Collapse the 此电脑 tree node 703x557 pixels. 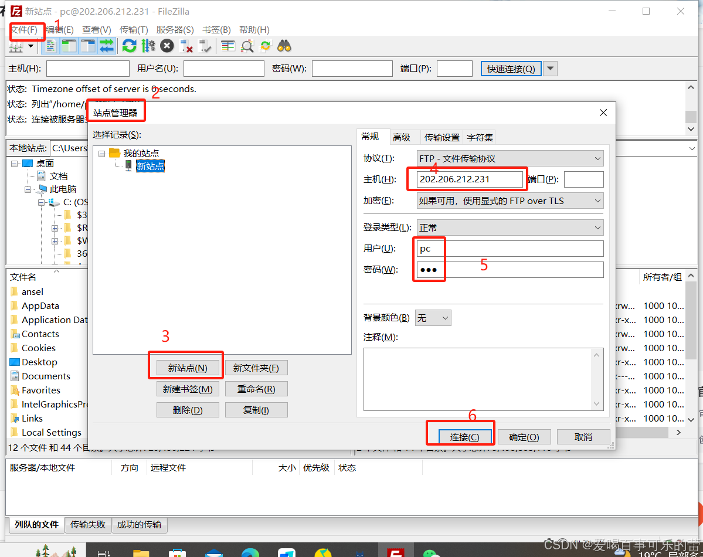coord(28,190)
